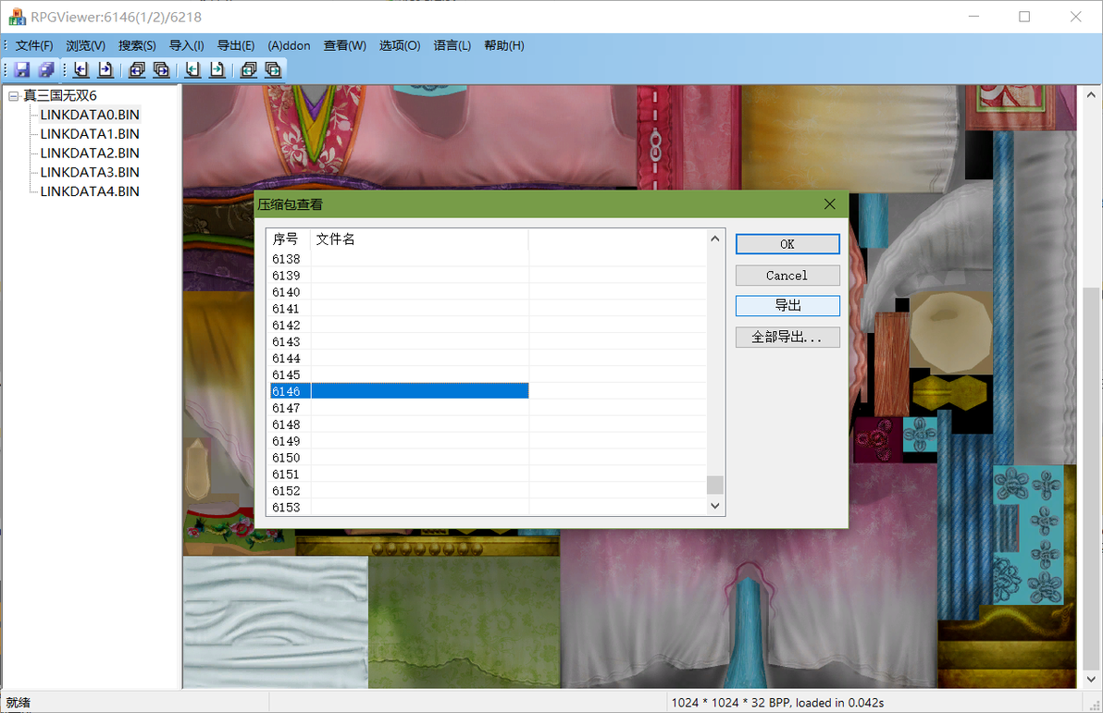Select row 6140 in the list
Screen dimensions: 1103x713
click(x=489, y=292)
